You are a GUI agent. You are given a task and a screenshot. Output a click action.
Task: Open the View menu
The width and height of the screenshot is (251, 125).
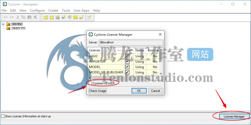coord(23,11)
